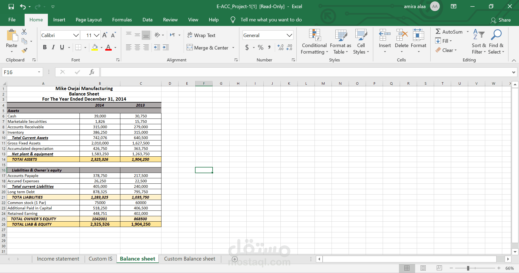Apply Comma Style format
519x273 pixels.
[269, 48]
